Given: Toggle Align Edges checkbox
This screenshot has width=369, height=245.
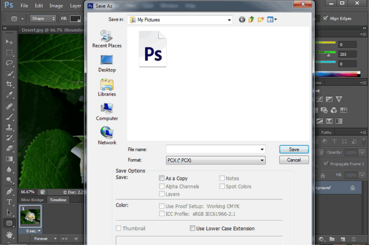Looking at the screenshot, I should point(325,18).
